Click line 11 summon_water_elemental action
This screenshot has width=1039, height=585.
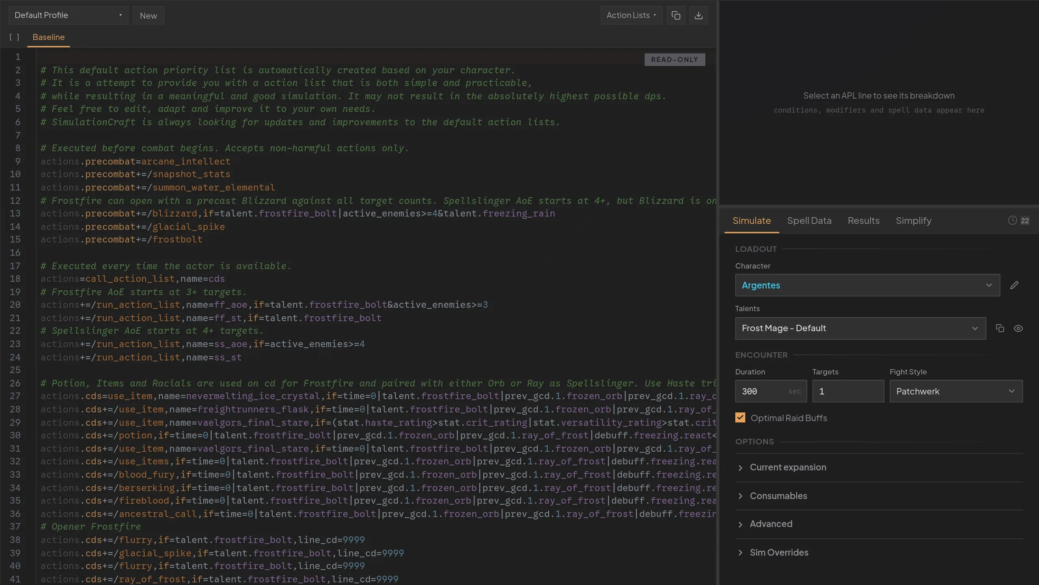click(x=157, y=188)
